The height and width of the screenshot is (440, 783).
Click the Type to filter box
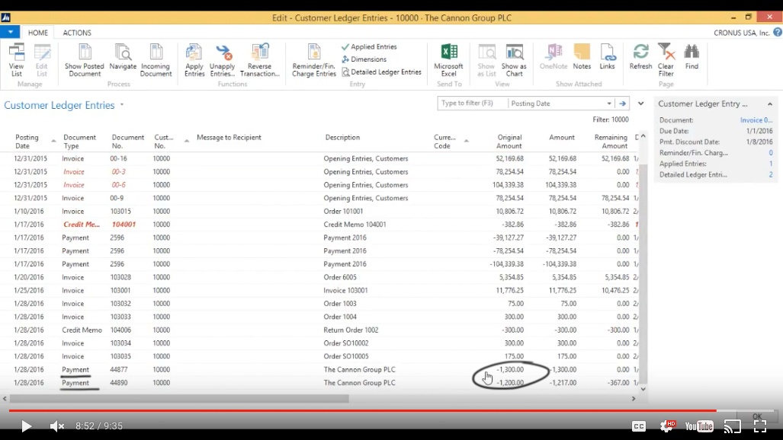pyautogui.click(x=473, y=104)
